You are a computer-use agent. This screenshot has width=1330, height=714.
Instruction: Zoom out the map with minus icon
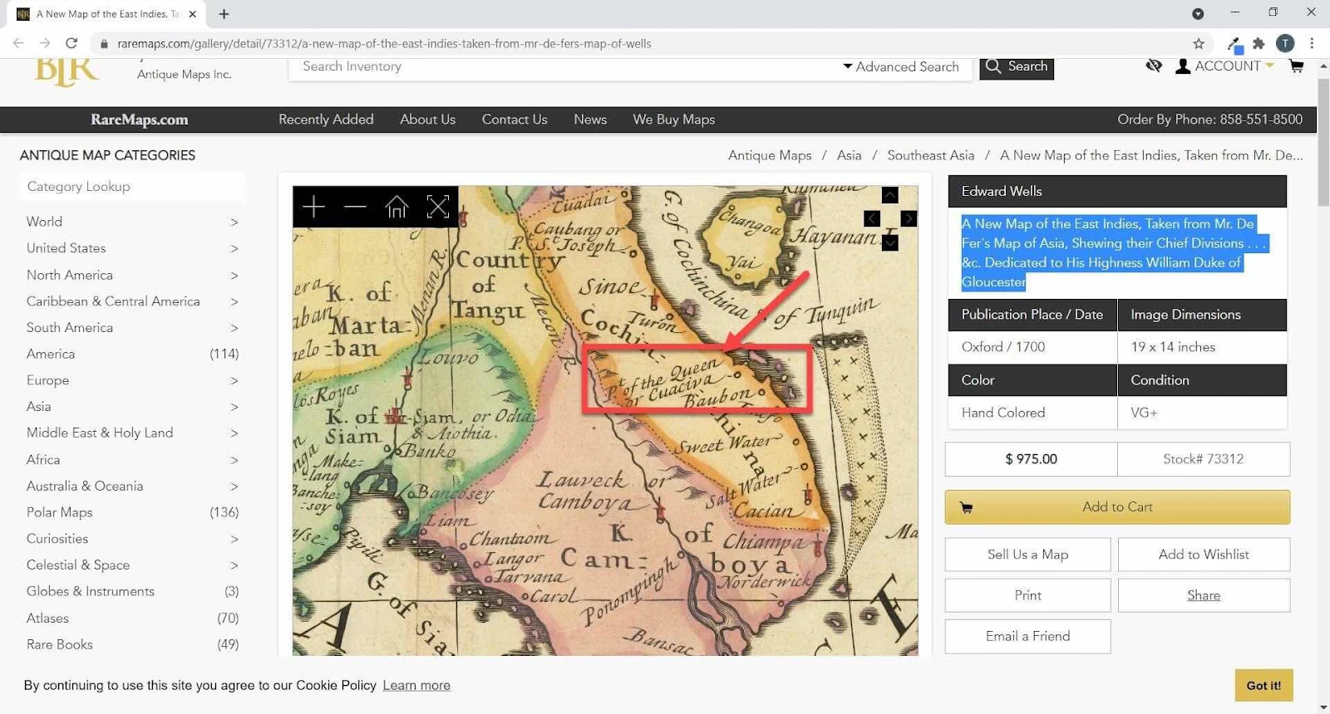[355, 207]
